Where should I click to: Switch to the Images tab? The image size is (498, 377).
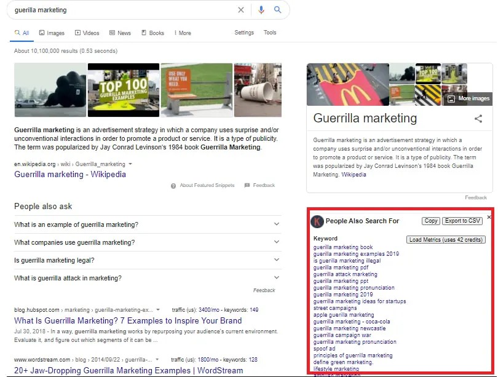coord(52,33)
